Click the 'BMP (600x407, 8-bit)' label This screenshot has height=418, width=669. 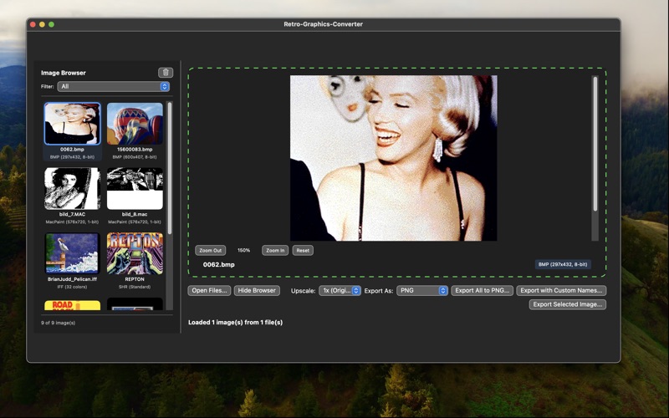(135, 157)
